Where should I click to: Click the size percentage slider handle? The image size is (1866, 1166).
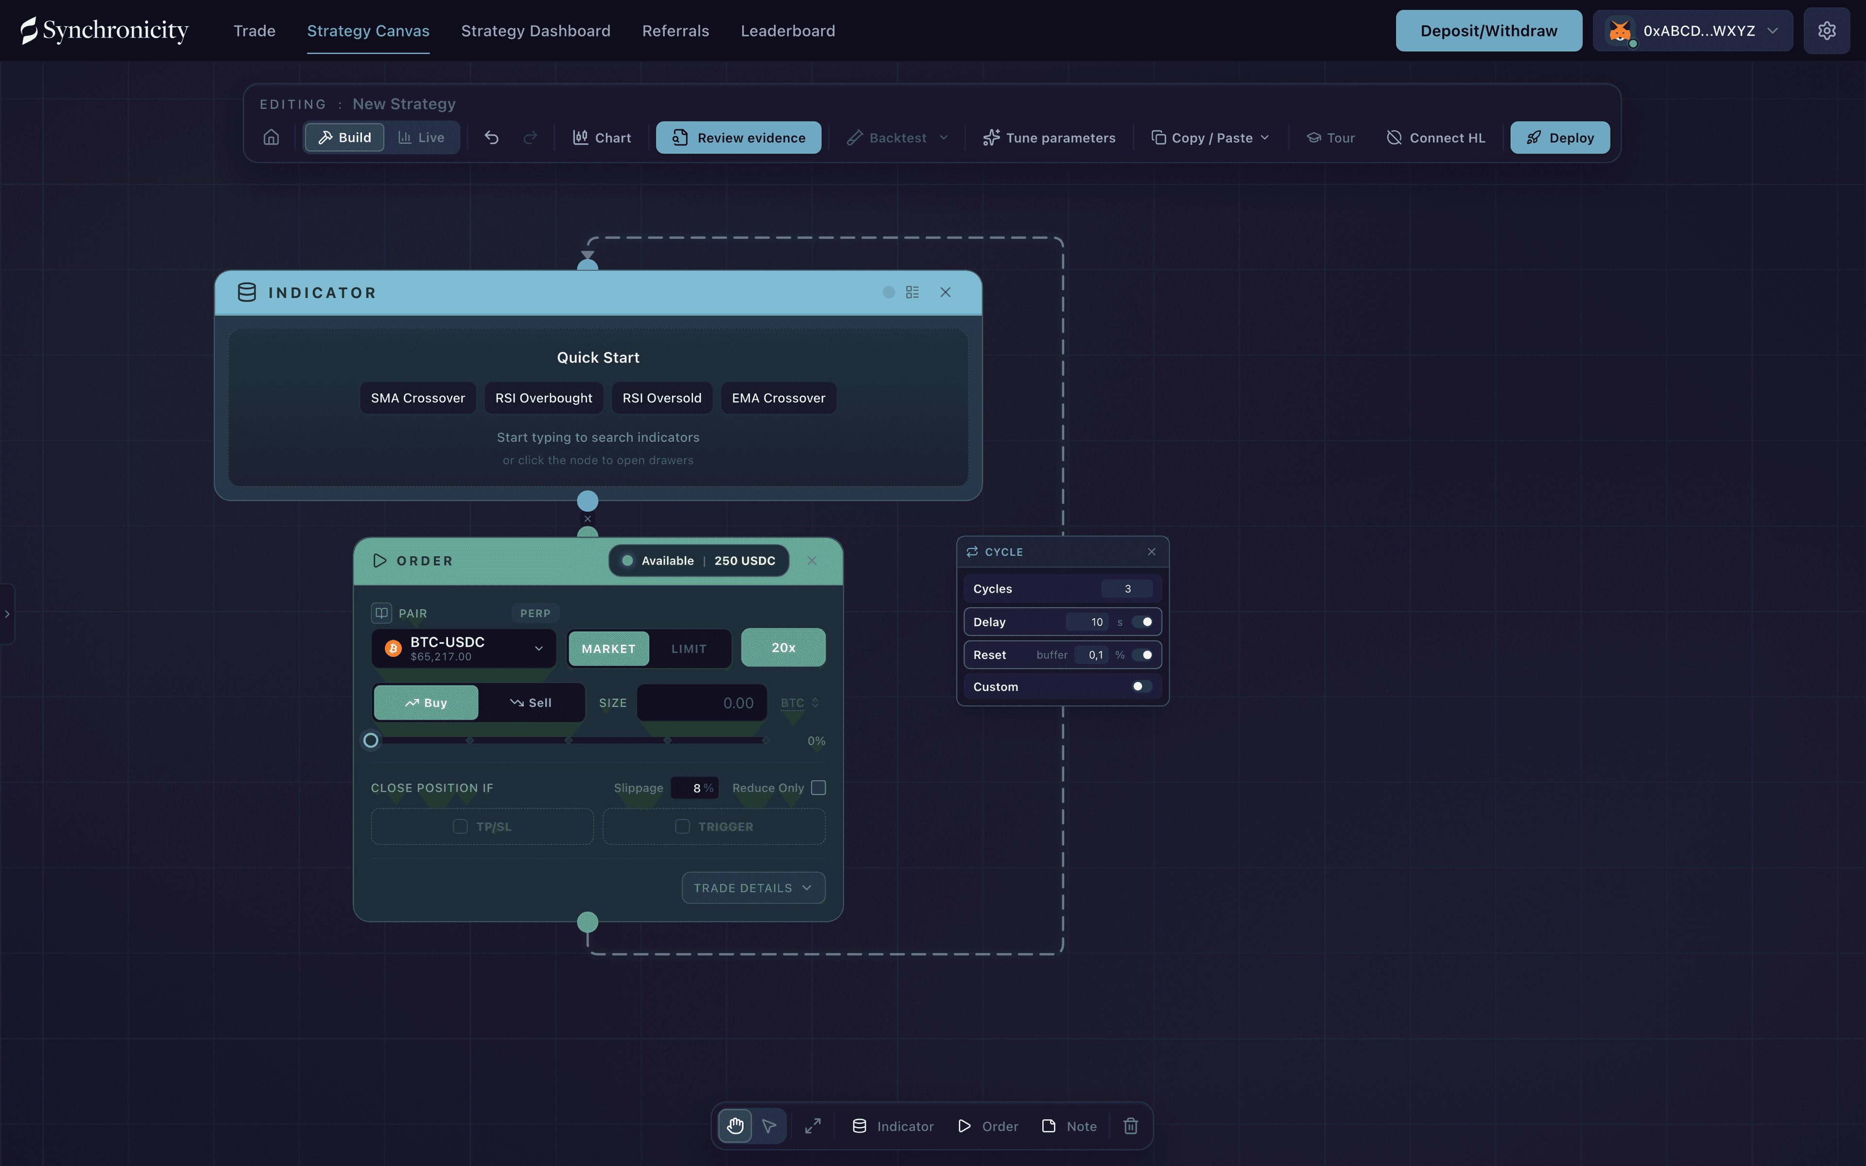tap(371, 740)
